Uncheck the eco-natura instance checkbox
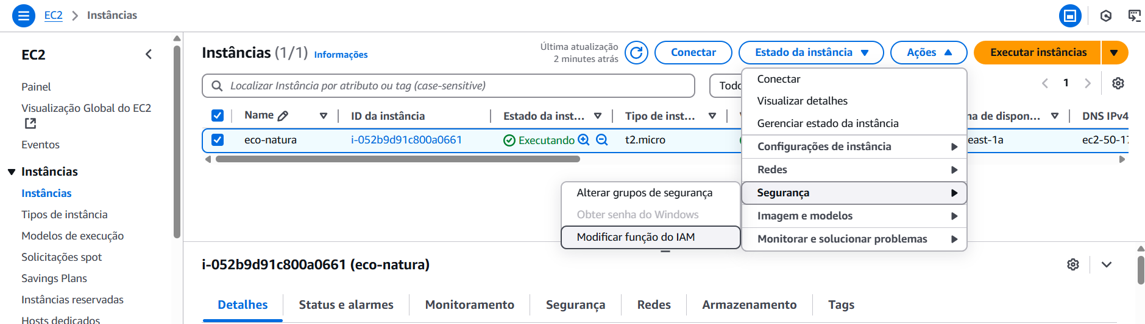The width and height of the screenshot is (1145, 324). coord(218,140)
